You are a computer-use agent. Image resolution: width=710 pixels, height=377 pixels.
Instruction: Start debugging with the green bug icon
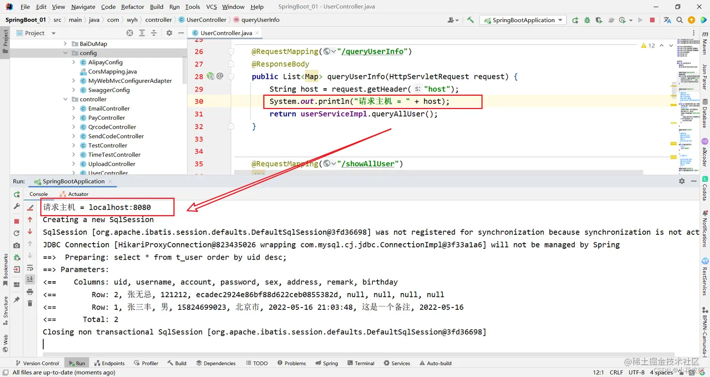pyautogui.click(x=587, y=20)
